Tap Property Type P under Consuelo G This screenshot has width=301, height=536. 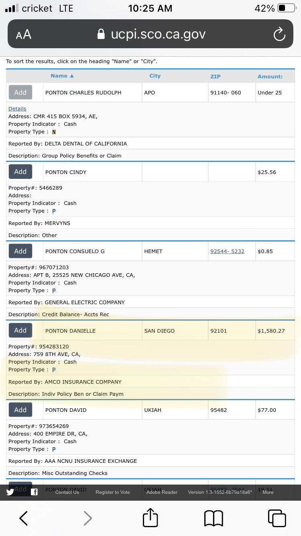pos(54,291)
